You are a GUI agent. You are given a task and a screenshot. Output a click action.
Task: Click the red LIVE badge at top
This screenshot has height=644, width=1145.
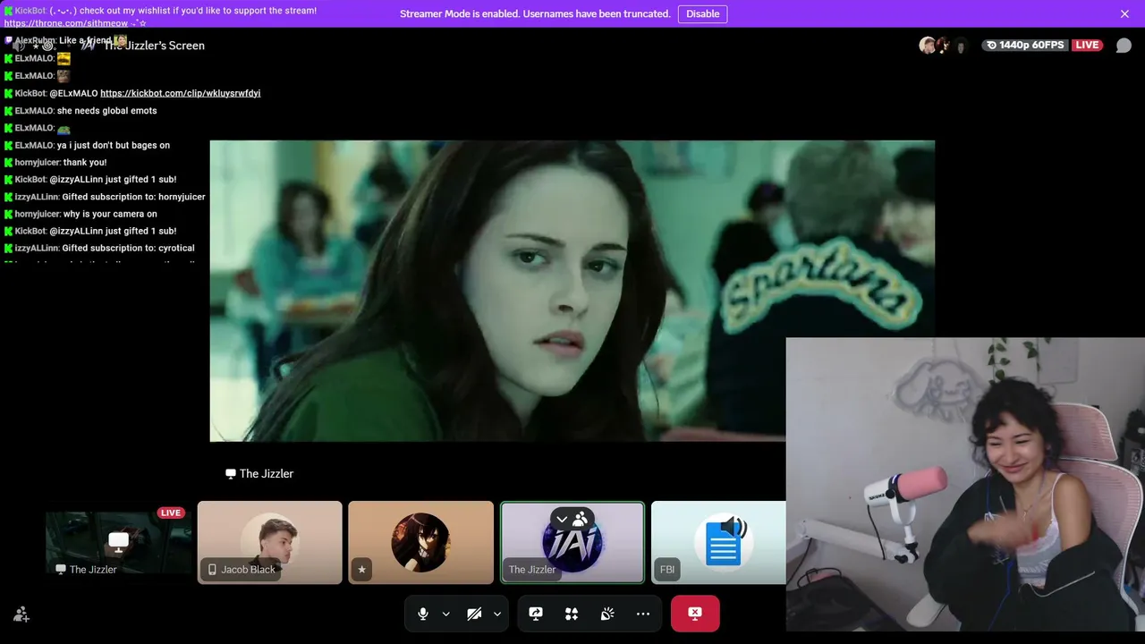(x=1087, y=46)
